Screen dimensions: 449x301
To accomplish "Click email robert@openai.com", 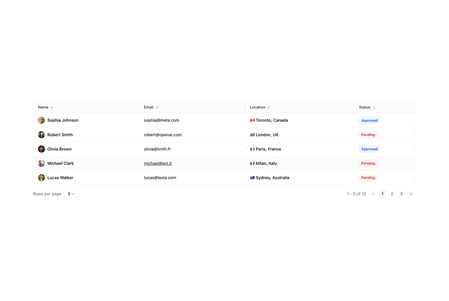I will 163,135.
